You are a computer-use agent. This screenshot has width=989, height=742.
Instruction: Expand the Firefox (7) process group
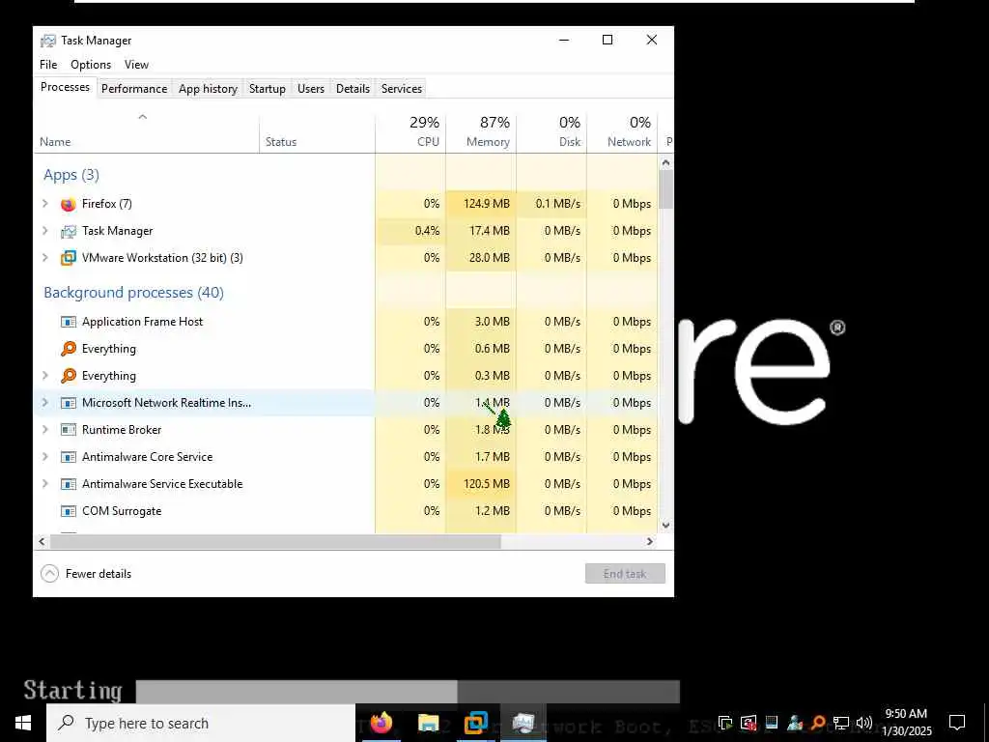pyautogui.click(x=44, y=203)
